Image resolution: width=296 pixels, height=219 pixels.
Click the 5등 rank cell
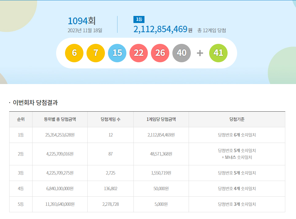click(x=21, y=205)
